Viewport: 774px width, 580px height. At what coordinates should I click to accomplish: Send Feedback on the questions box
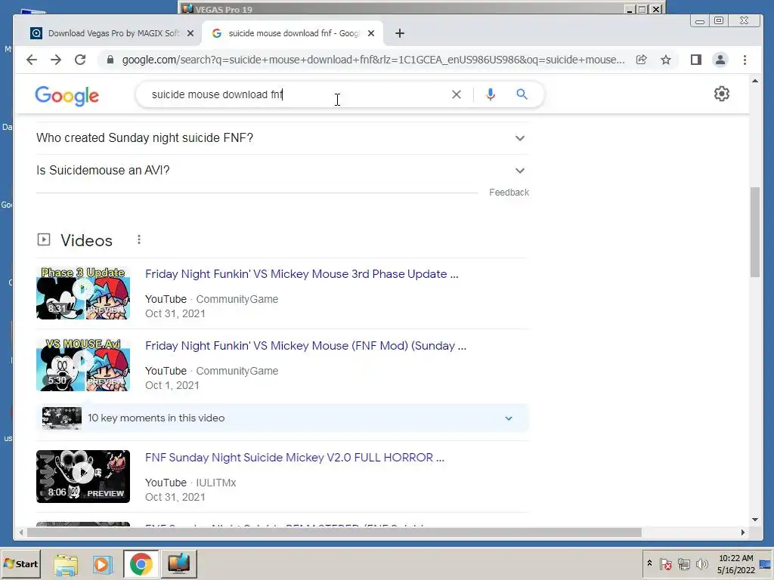tap(509, 193)
